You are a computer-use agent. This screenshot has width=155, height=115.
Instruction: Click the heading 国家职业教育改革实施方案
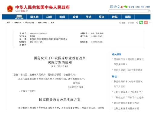click(x=60, y=100)
